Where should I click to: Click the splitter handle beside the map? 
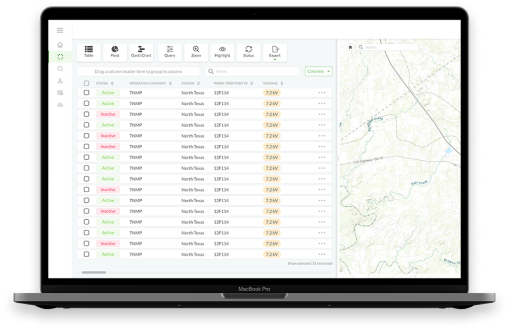click(x=338, y=159)
